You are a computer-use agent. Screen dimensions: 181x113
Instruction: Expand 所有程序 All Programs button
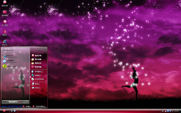pyautogui.click(x=15, y=102)
